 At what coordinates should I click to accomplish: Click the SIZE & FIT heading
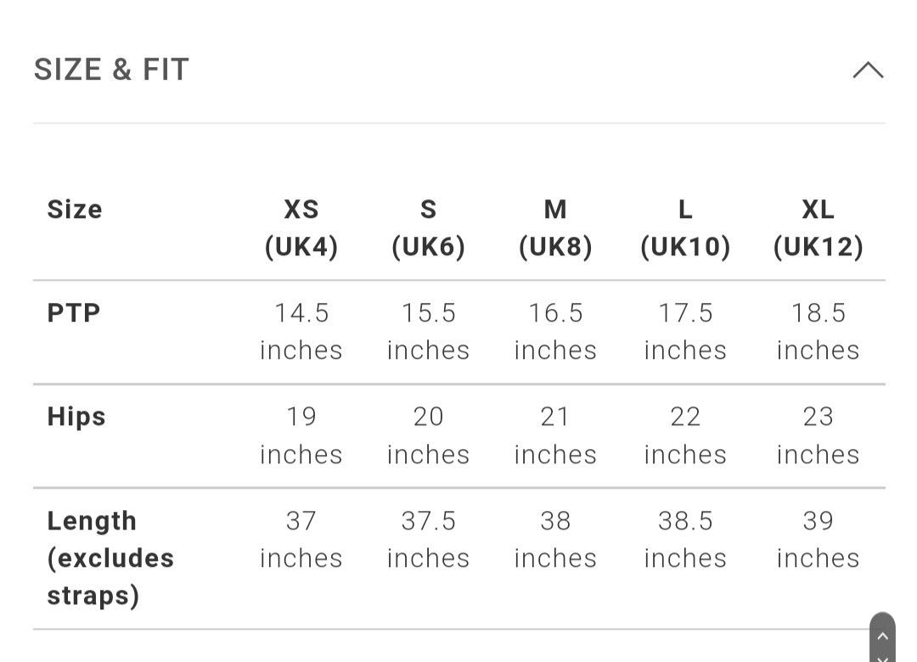[111, 70]
